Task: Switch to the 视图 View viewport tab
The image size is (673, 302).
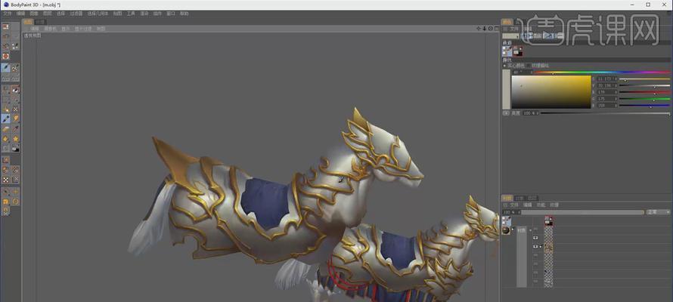Action: pos(27,22)
